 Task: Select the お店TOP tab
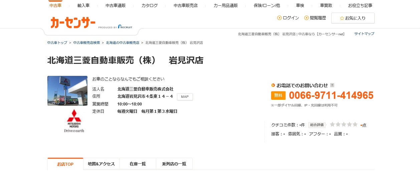click(65, 164)
